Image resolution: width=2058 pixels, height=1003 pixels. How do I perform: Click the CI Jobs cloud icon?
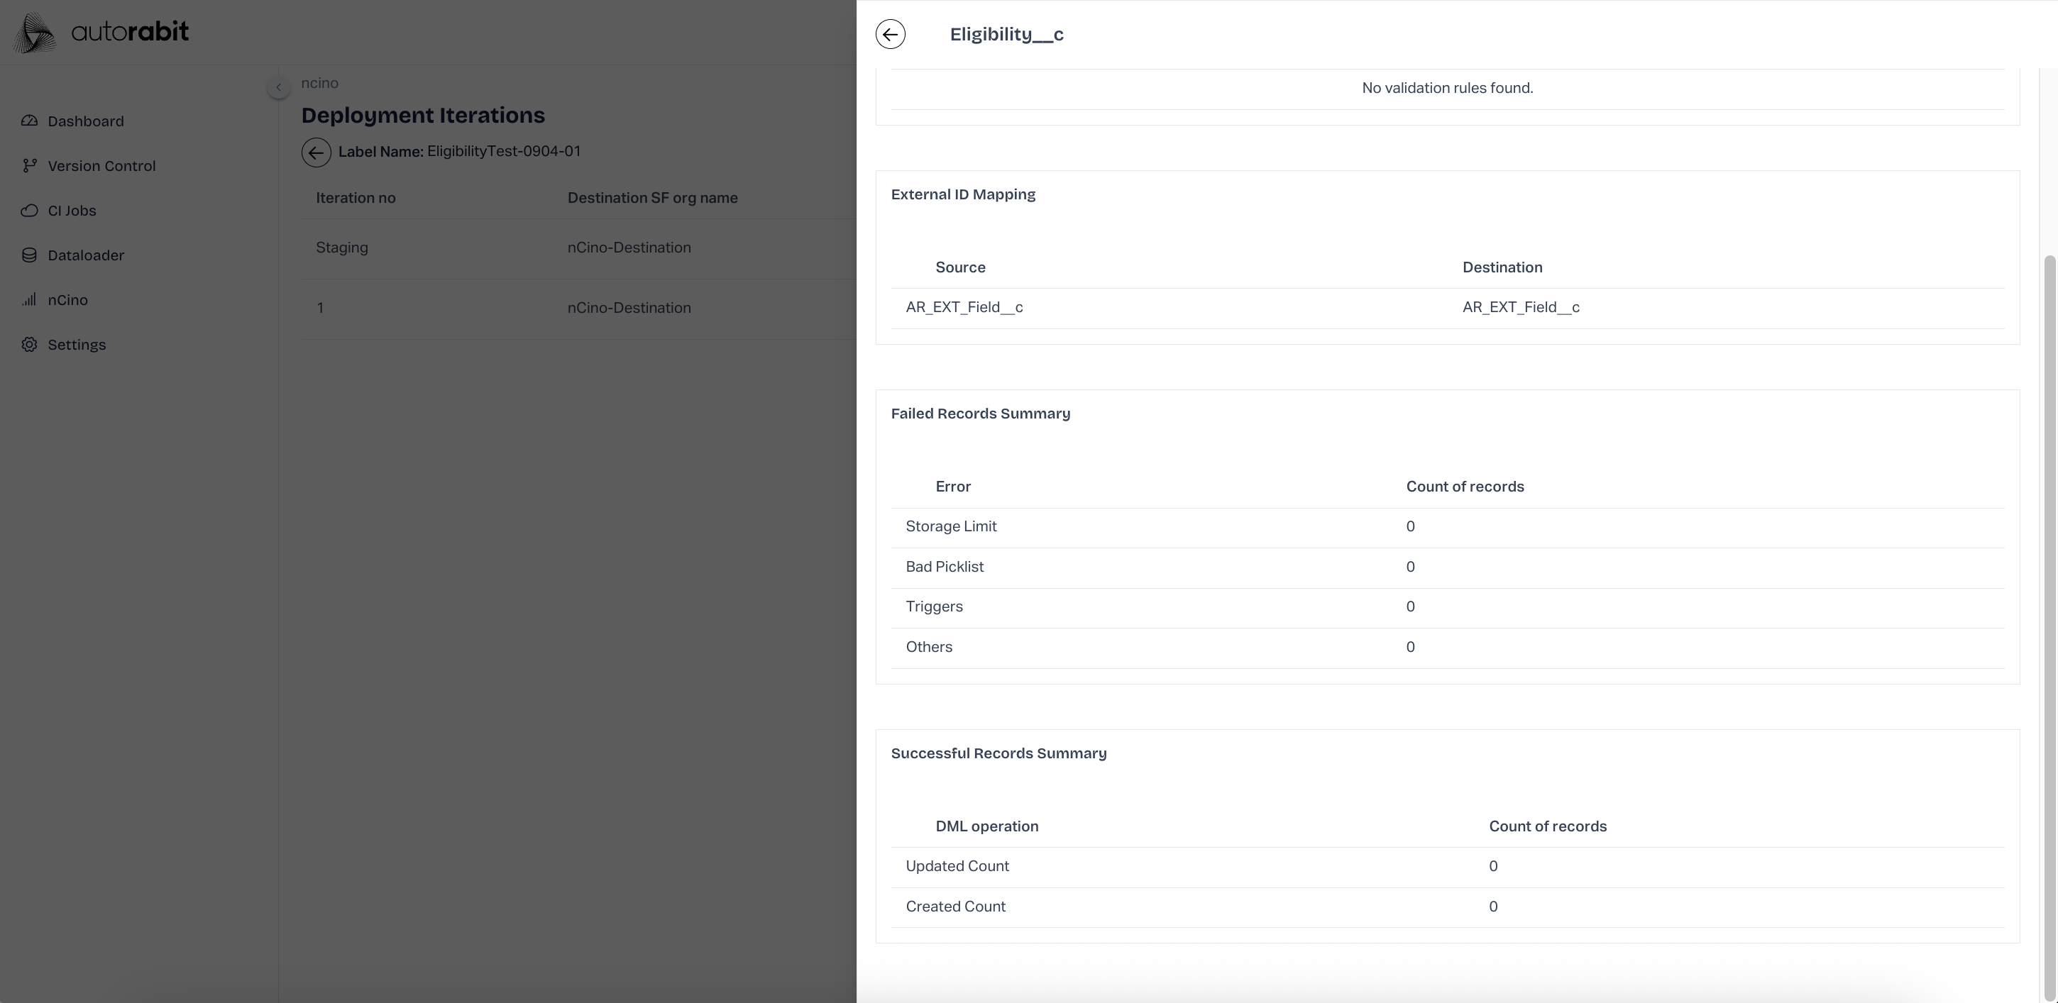click(30, 211)
